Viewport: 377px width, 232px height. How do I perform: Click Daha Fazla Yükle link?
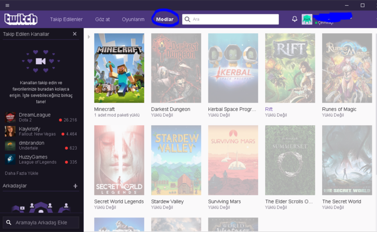pyautogui.click(x=21, y=173)
